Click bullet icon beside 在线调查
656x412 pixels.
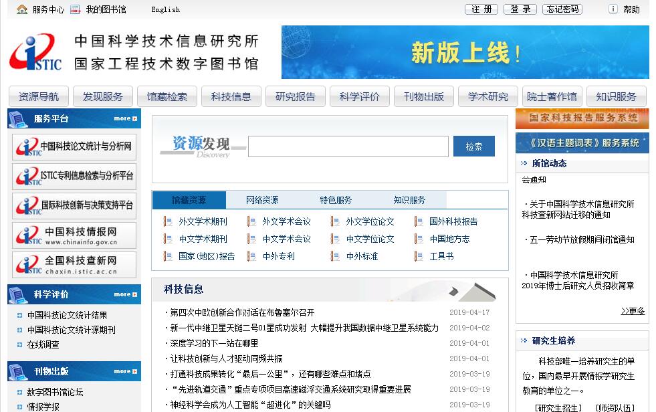[19, 345]
